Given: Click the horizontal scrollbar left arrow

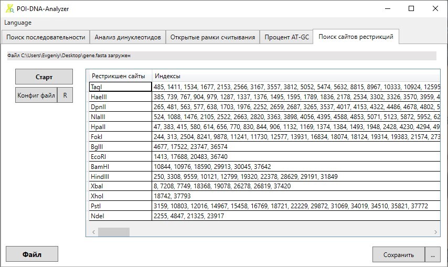Looking at the screenshot, I should pos(94,231).
